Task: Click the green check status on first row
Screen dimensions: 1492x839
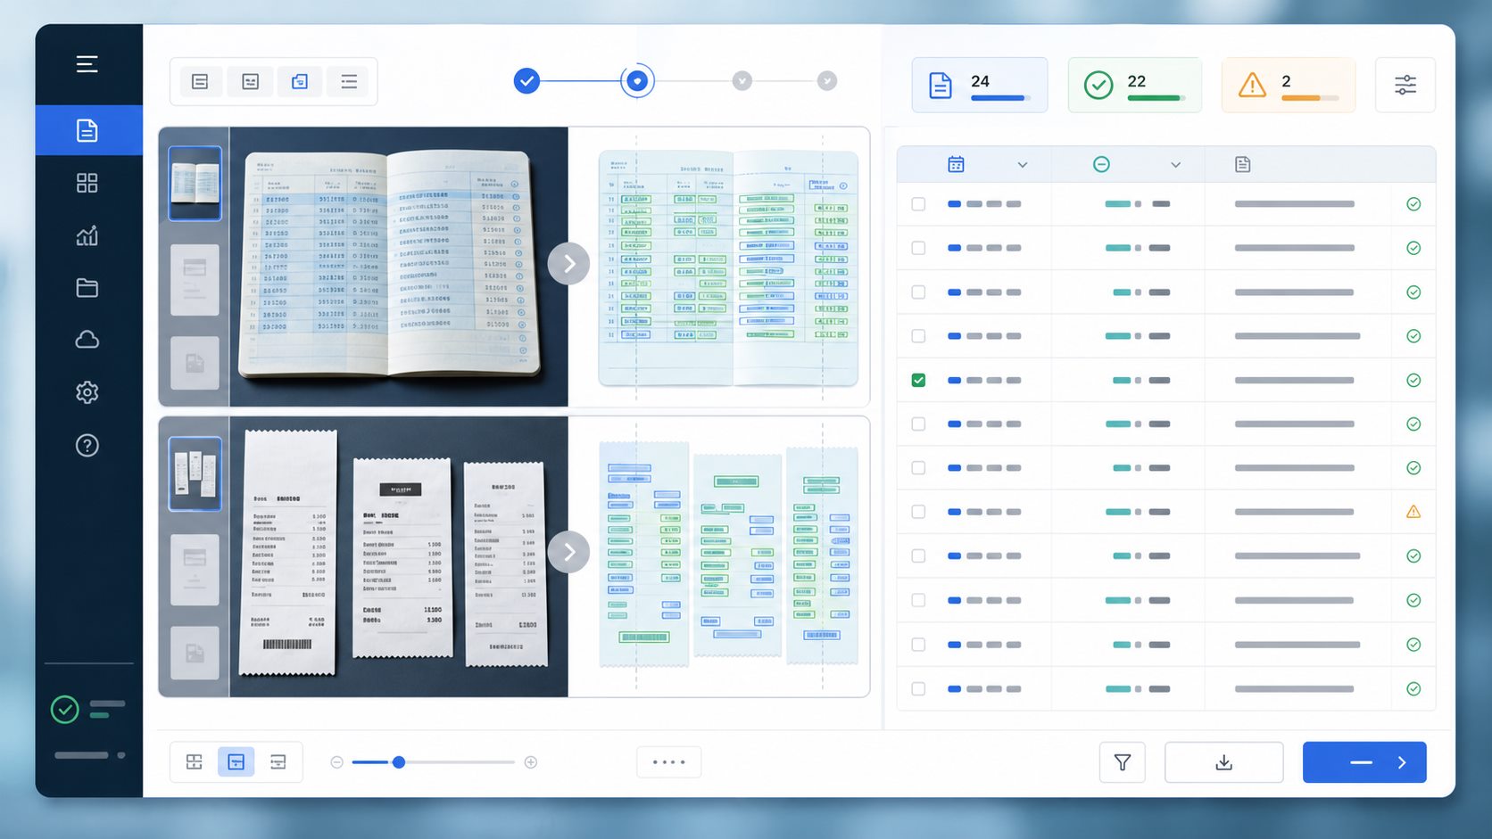Action: click(1413, 204)
